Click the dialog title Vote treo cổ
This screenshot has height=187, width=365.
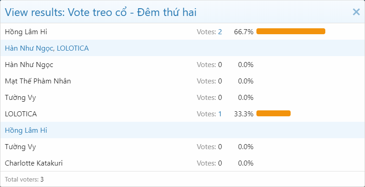[x=100, y=12]
